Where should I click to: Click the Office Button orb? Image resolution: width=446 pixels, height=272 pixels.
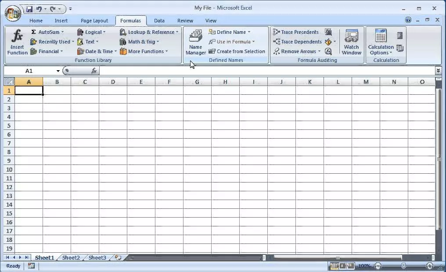click(x=13, y=13)
